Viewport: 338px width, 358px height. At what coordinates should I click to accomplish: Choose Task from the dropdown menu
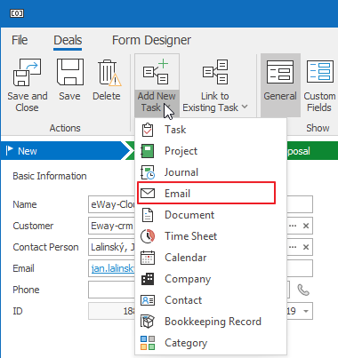211,130
